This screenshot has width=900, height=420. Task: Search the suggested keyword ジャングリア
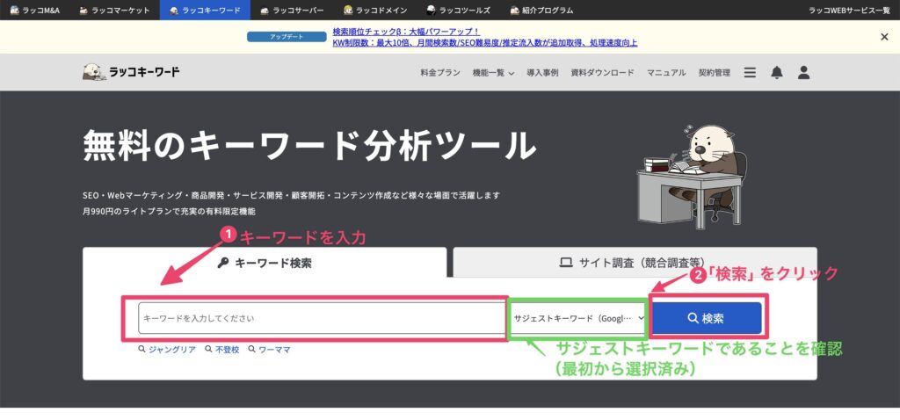(167, 350)
